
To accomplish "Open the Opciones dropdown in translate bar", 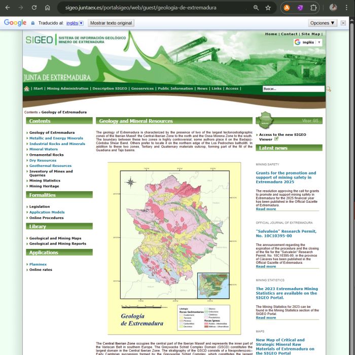I will click(x=323, y=23).
